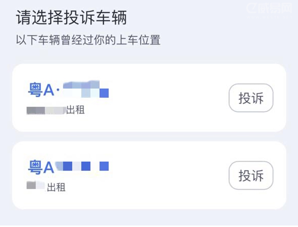Click the 出租 company label in the top card
Screen dimensions: 298x227
click(75, 110)
